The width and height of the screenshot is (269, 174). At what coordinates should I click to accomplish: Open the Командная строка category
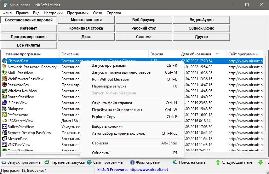(x=86, y=28)
